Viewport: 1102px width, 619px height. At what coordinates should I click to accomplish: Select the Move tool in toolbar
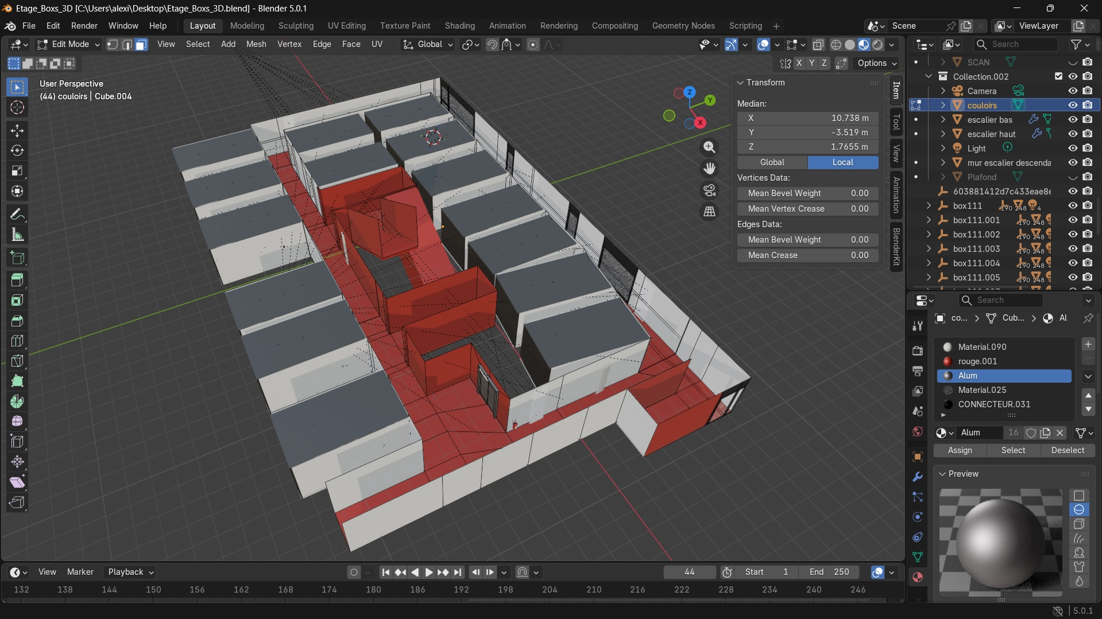click(x=17, y=130)
